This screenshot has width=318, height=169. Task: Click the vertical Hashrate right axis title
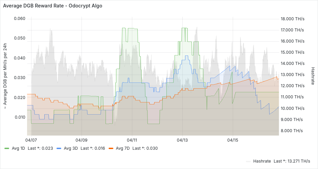point(313,75)
